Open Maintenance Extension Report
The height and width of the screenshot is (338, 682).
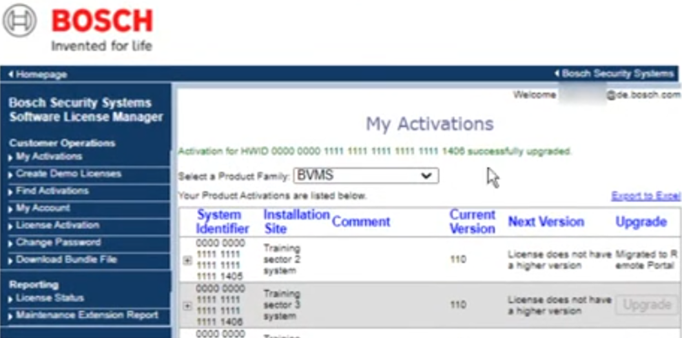click(87, 315)
